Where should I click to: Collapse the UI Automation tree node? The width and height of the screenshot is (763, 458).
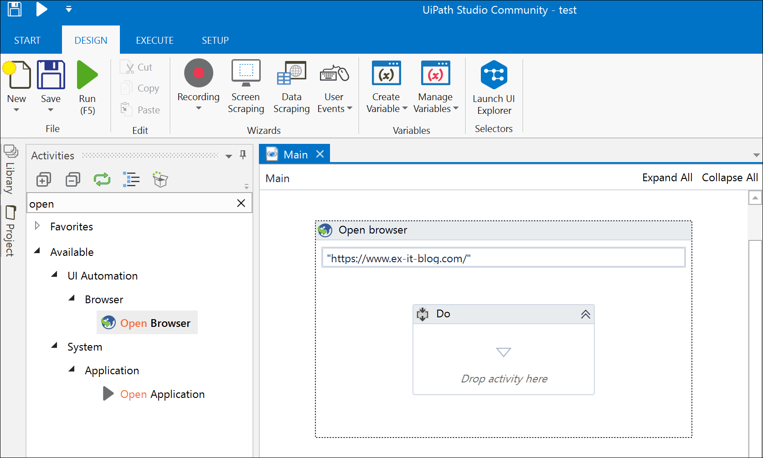[x=55, y=275]
